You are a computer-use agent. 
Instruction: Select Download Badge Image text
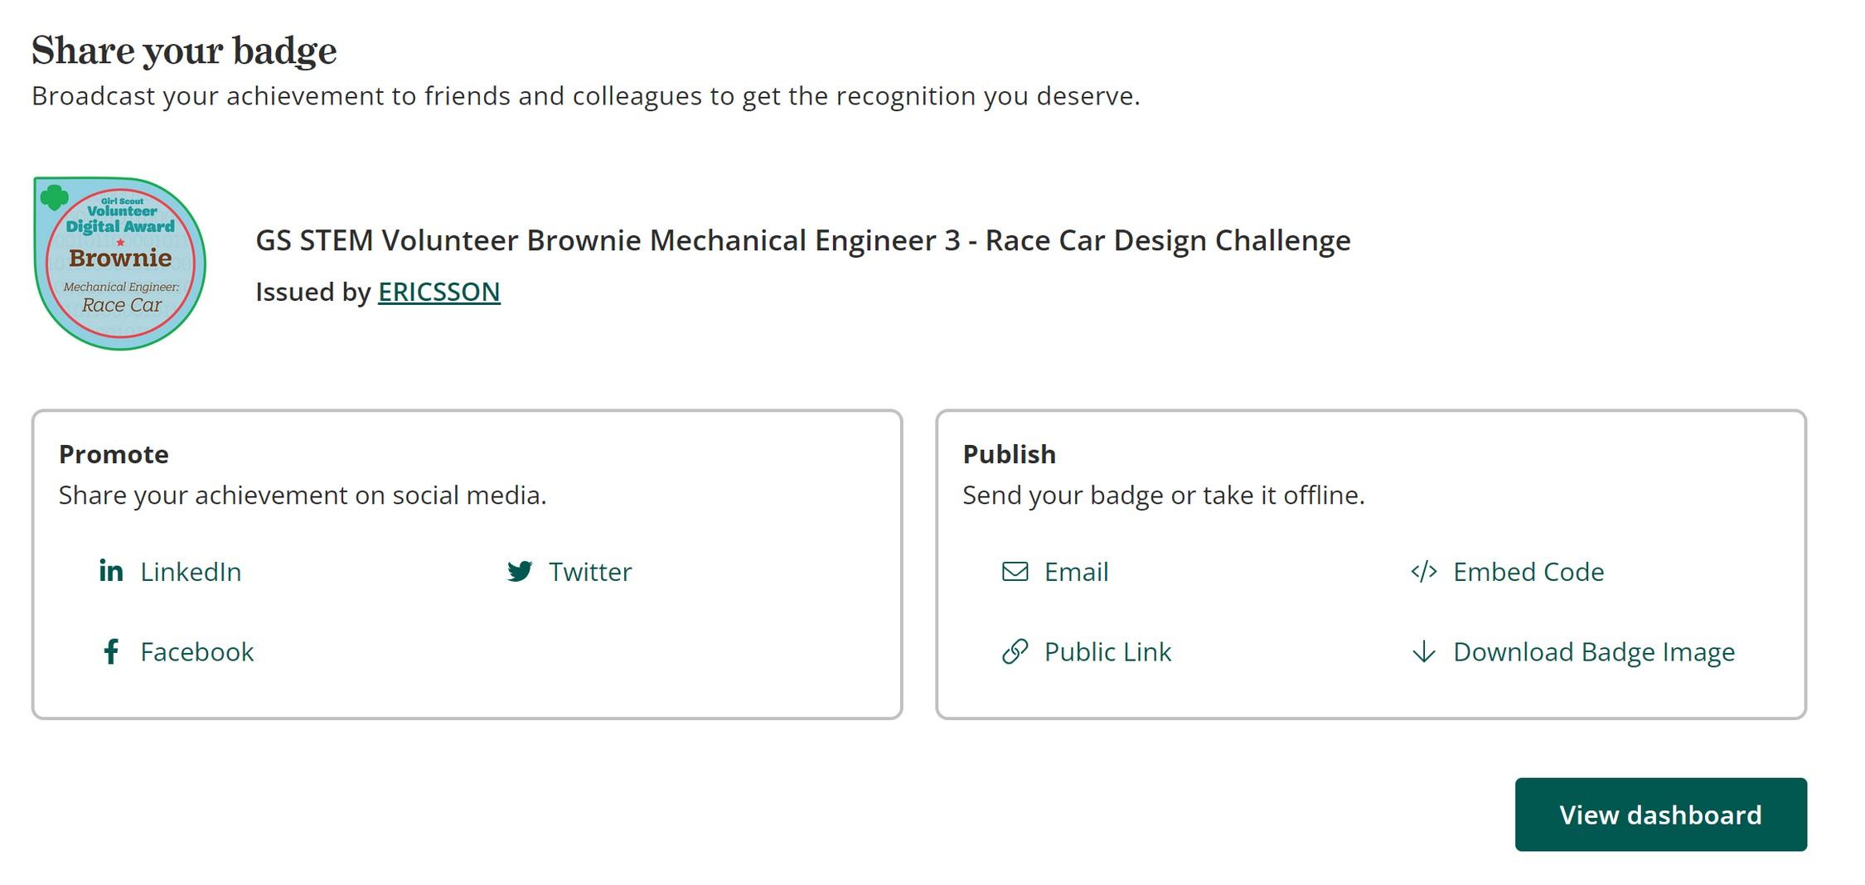click(1594, 652)
